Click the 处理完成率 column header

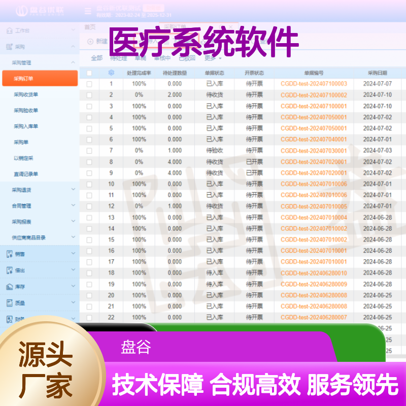pyautogui.click(x=139, y=73)
